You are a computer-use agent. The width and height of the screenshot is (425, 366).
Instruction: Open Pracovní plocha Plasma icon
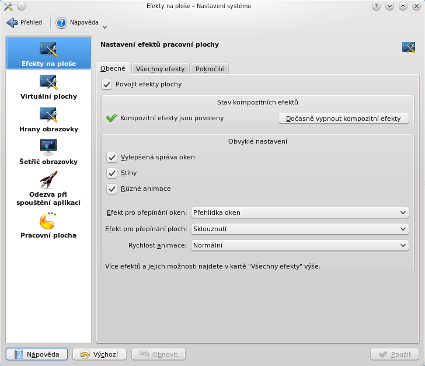click(x=48, y=221)
